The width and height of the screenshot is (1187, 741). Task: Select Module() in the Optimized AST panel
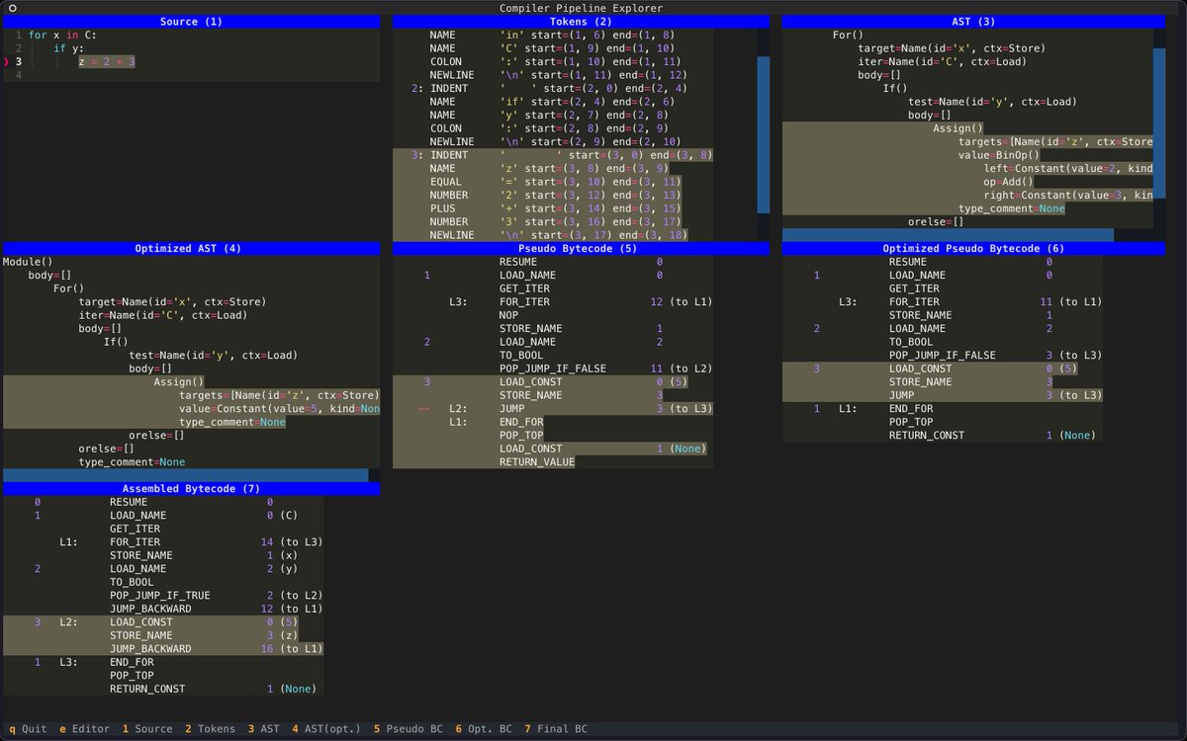tap(28, 262)
